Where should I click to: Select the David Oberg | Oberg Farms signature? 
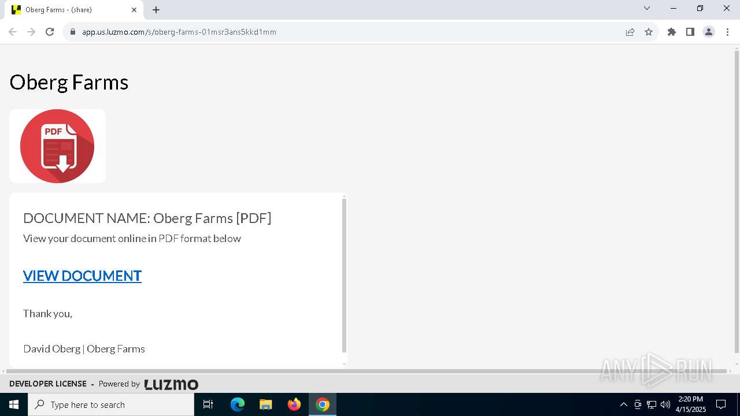tap(84, 348)
